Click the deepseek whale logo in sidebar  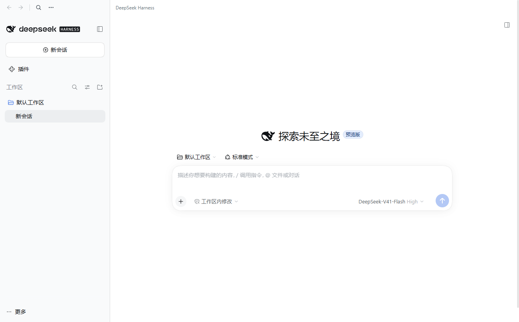coord(11,29)
